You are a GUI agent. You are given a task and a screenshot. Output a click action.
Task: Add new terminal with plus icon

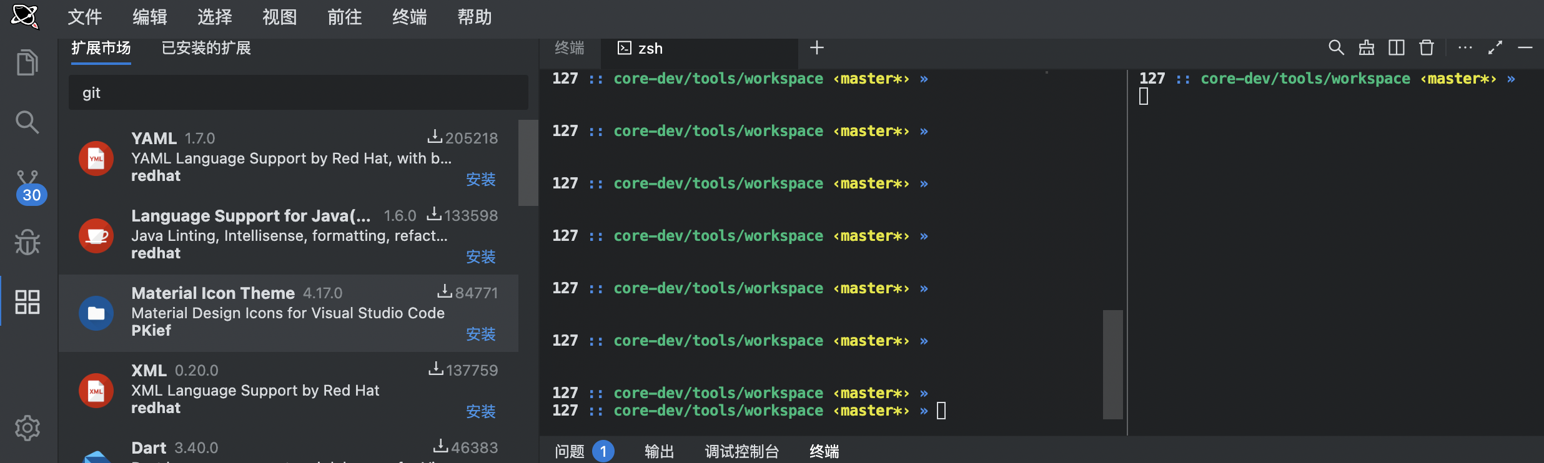pyautogui.click(x=817, y=47)
